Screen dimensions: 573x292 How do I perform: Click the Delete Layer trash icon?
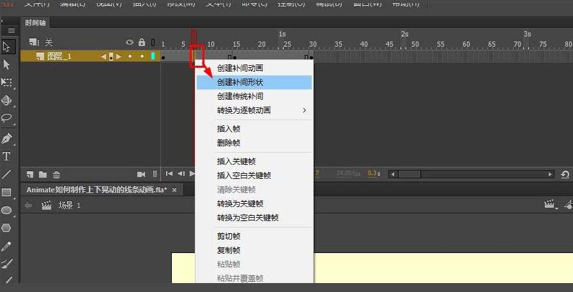(56, 174)
